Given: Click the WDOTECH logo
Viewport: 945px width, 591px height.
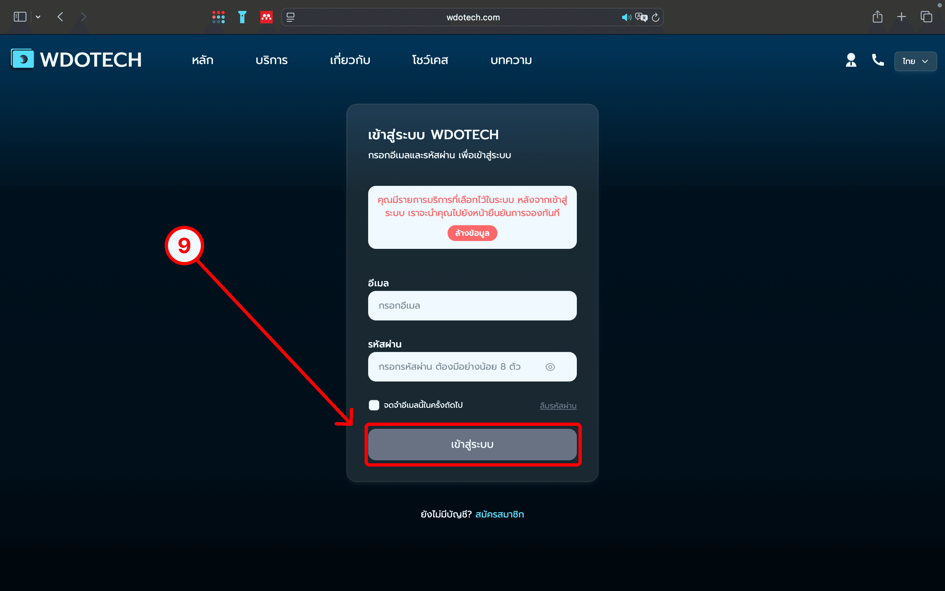Looking at the screenshot, I should 76,59.
